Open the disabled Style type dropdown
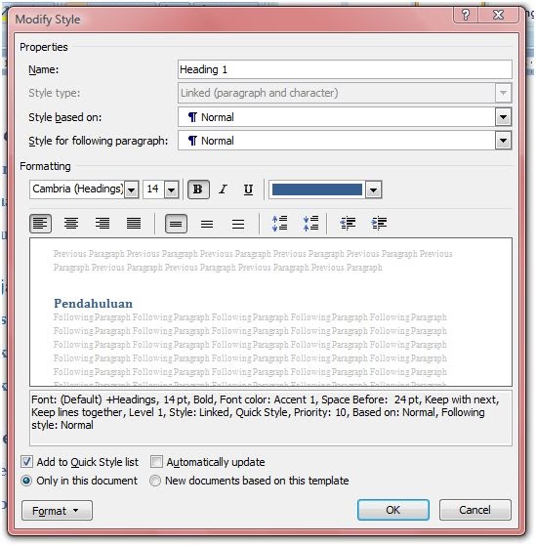Screen dimensions: 536x546 (503, 93)
